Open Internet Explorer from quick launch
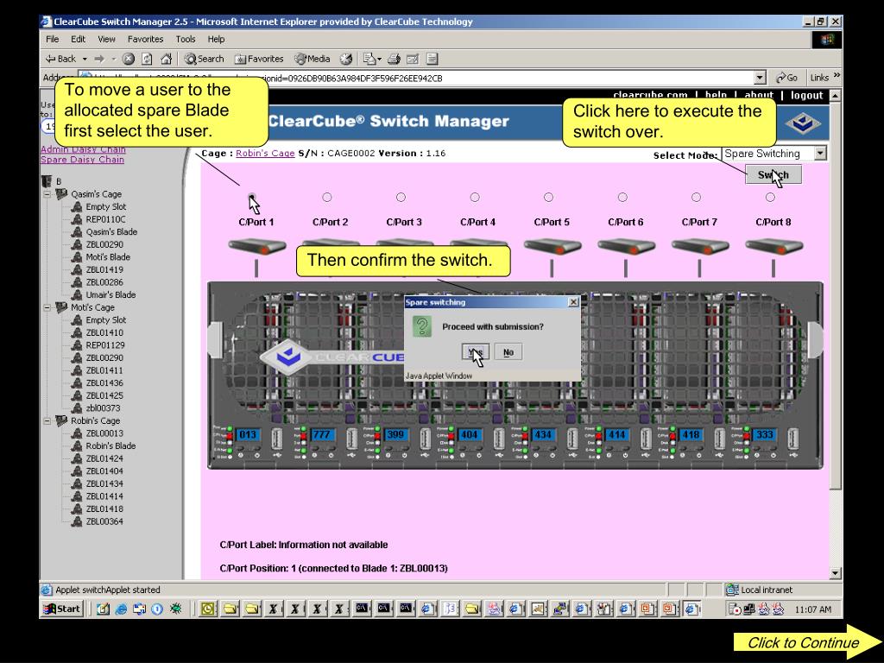Viewport: 884px width, 663px height. tap(121, 609)
